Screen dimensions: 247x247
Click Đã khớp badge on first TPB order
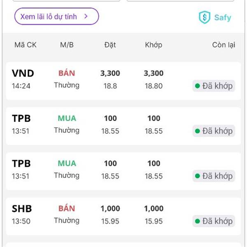(x=214, y=131)
